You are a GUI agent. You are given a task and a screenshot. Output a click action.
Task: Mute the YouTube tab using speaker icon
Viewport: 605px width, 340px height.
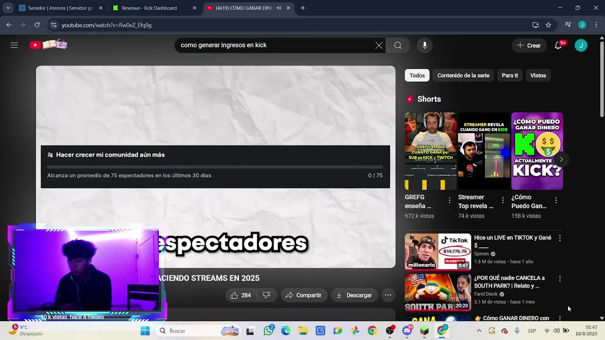pyautogui.click(x=278, y=8)
